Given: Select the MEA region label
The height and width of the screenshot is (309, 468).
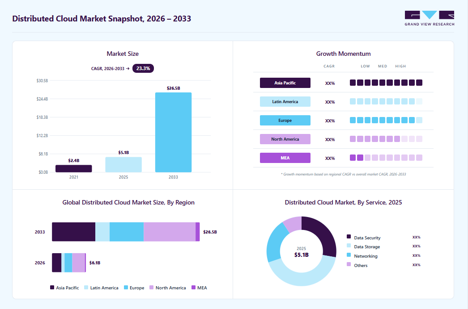Looking at the screenshot, I should click(285, 158).
